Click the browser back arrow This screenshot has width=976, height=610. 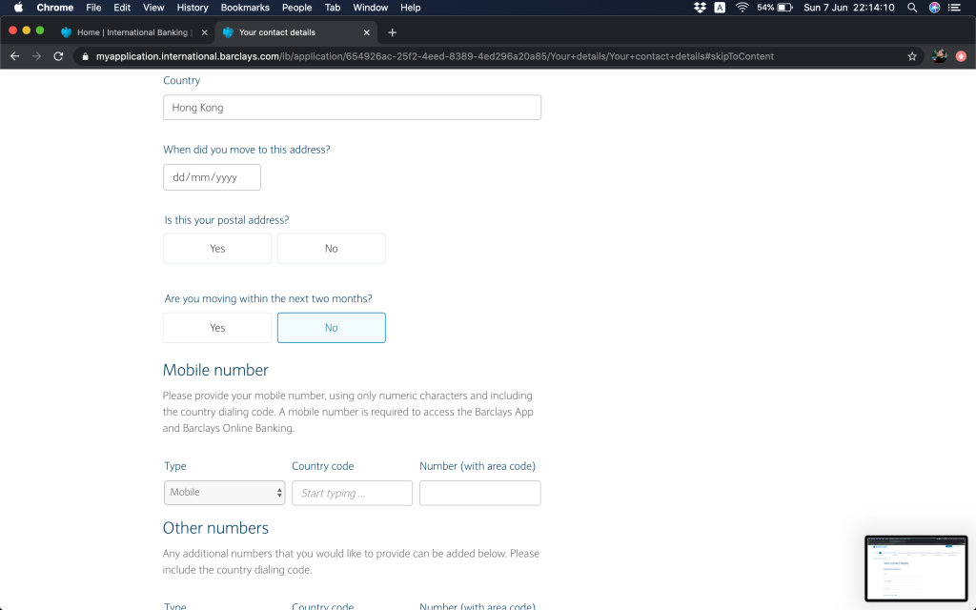coord(14,56)
